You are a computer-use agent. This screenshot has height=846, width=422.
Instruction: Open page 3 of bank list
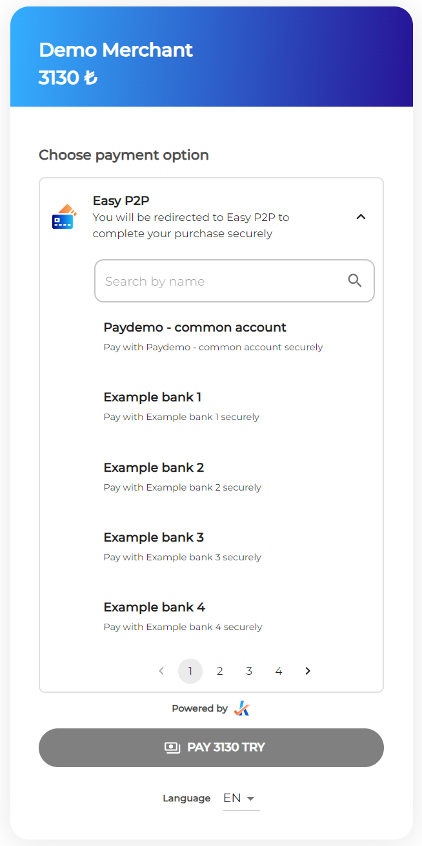tap(249, 671)
